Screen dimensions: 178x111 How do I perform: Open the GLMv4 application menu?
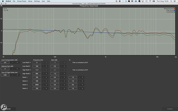[8, 1]
